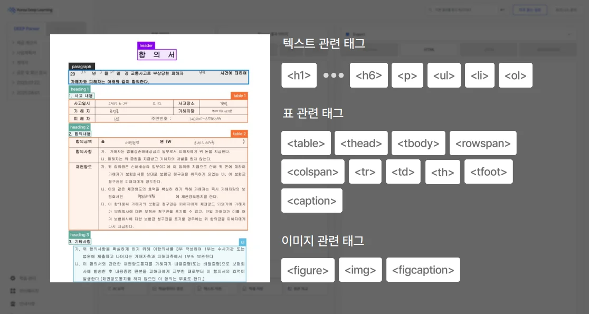Toggle the <h6> tag chip
This screenshot has height=314, width=589.
click(368, 75)
